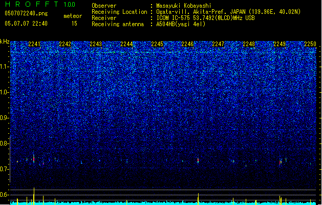Viewport: 322px width, 205px height.
Task: Click the 2247 time marker
Action: click(x=218, y=44)
